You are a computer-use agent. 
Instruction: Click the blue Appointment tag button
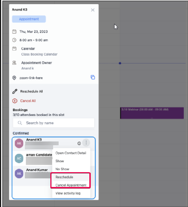pos(29,19)
